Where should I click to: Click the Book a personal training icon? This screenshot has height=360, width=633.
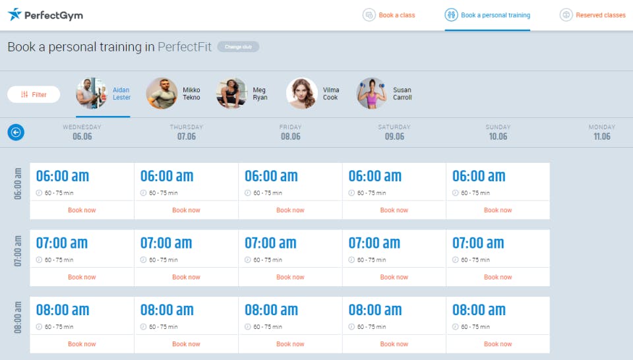pos(451,15)
